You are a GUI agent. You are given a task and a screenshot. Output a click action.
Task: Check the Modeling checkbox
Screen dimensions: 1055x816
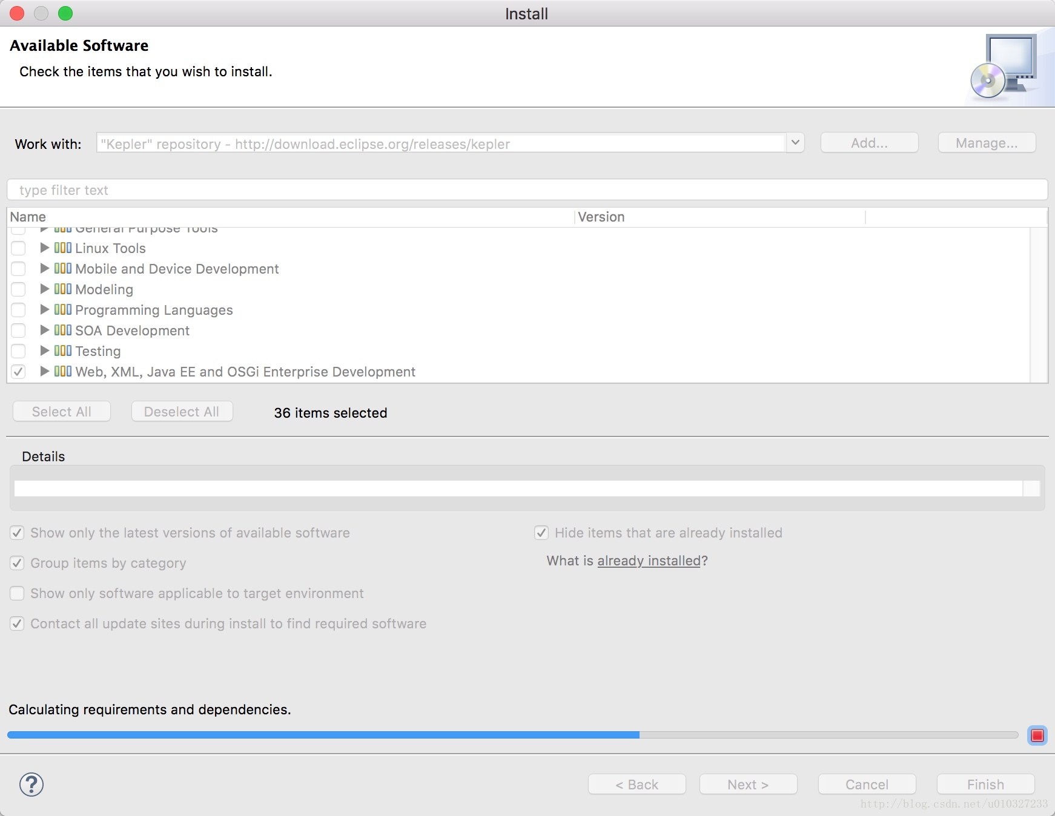[x=18, y=289]
